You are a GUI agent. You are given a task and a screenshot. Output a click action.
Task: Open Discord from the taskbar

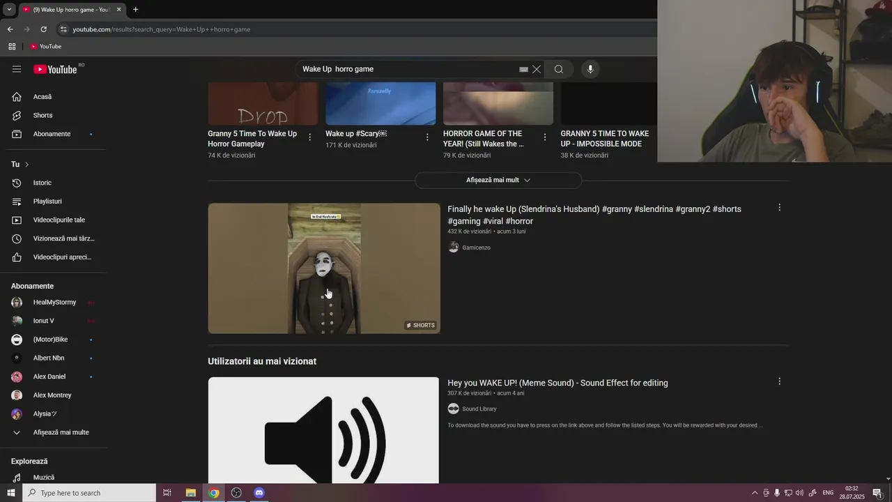pos(259,493)
